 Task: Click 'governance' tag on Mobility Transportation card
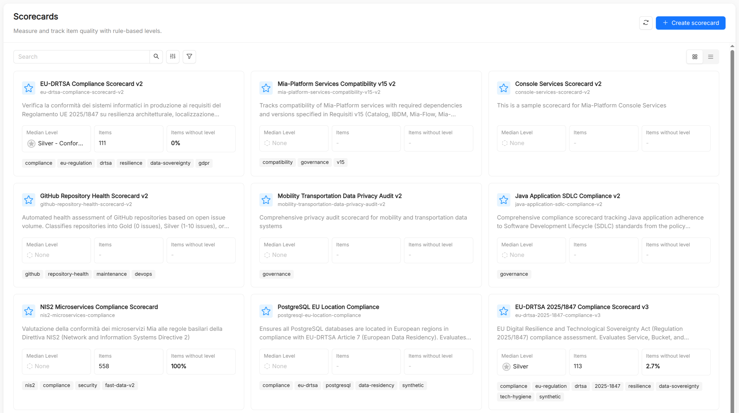coord(276,274)
